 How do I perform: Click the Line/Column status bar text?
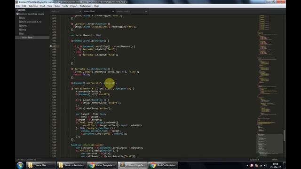click(x=26, y=160)
